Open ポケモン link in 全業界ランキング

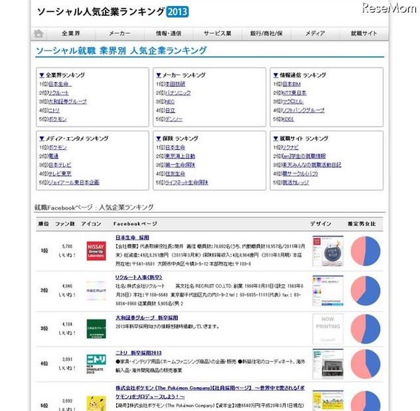(x=57, y=119)
